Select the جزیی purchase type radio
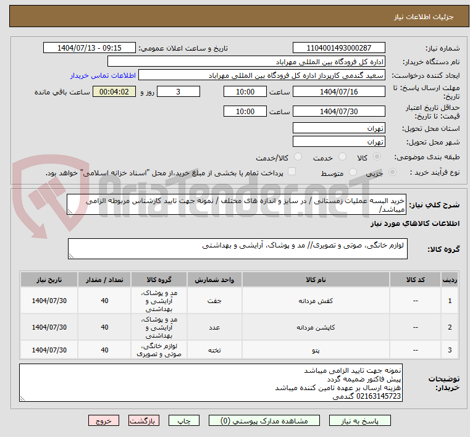 [x=377, y=173]
